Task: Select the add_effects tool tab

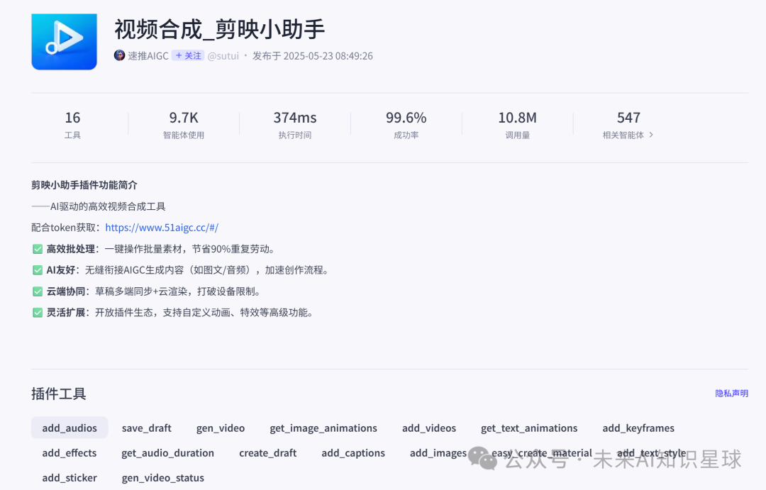Action: click(70, 453)
